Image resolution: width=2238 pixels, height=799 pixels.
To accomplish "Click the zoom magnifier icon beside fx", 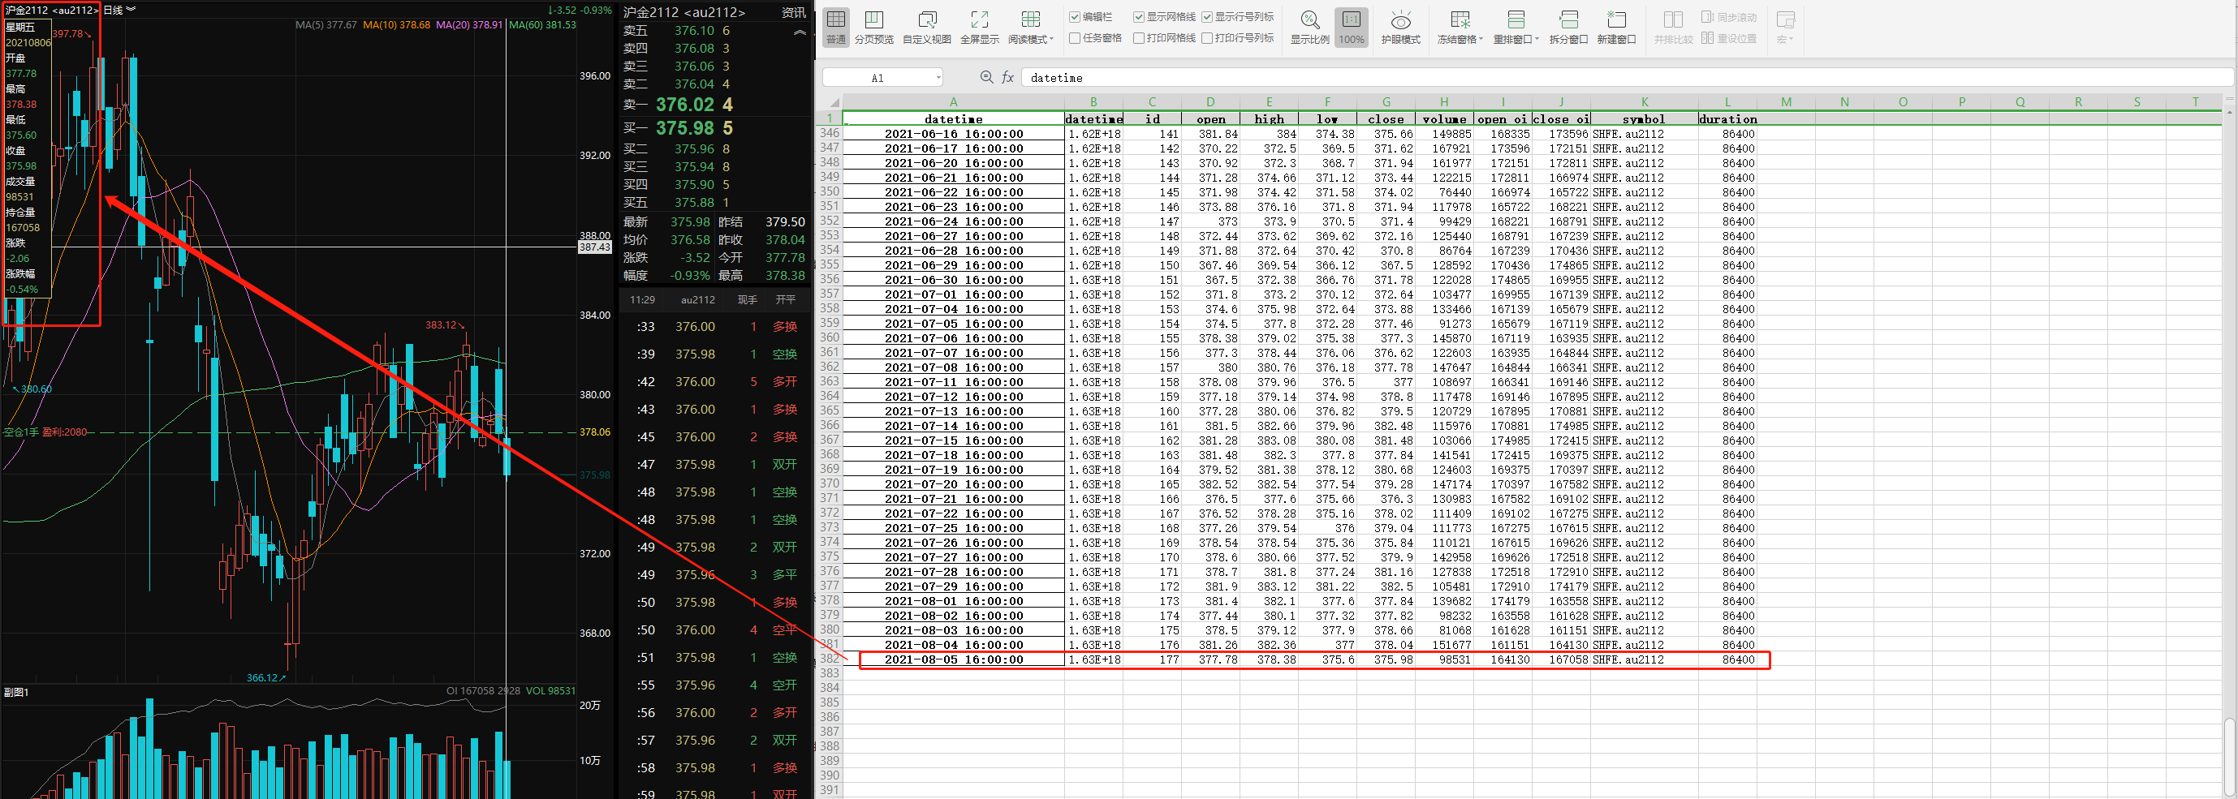I will pos(986,77).
